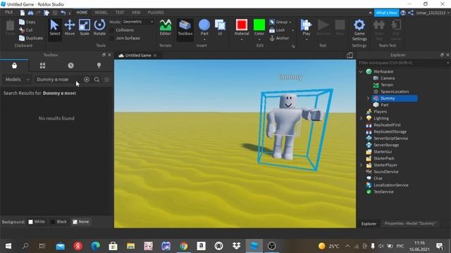The image size is (451, 253).
Task: Open the Toolbox Inventory grid tab
Action: tap(42, 65)
